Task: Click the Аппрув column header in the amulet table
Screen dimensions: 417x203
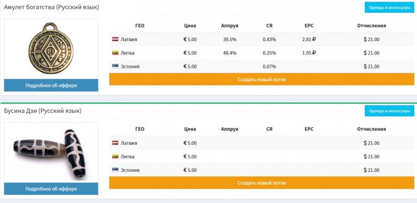Action: [x=230, y=26]
